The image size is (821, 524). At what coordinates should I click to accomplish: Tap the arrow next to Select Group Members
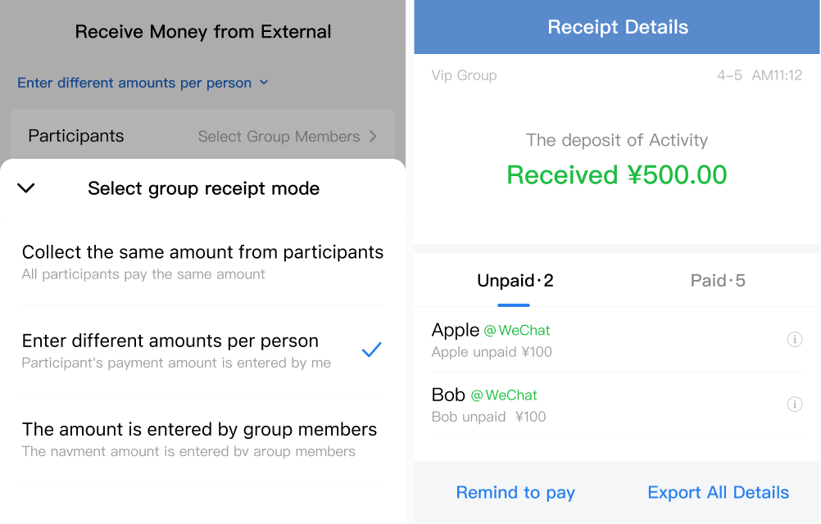point(373,137)
